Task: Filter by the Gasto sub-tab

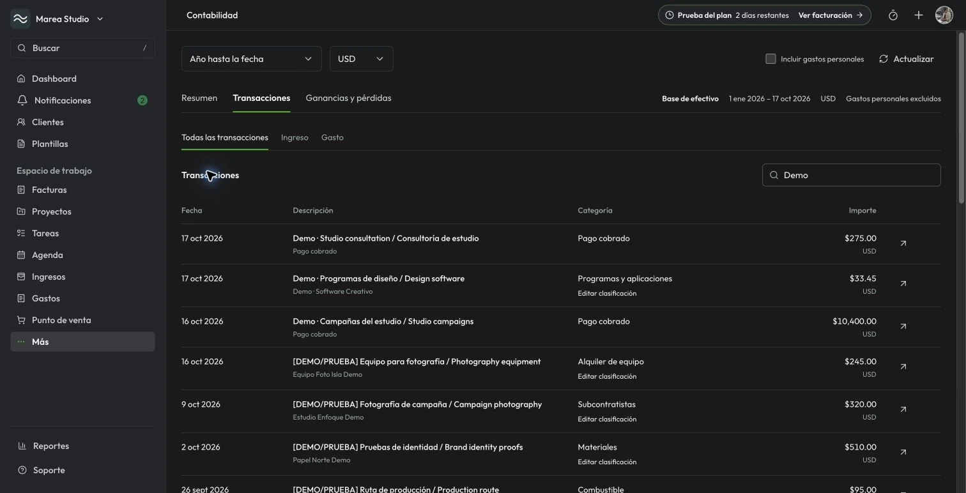Action: 332,137
